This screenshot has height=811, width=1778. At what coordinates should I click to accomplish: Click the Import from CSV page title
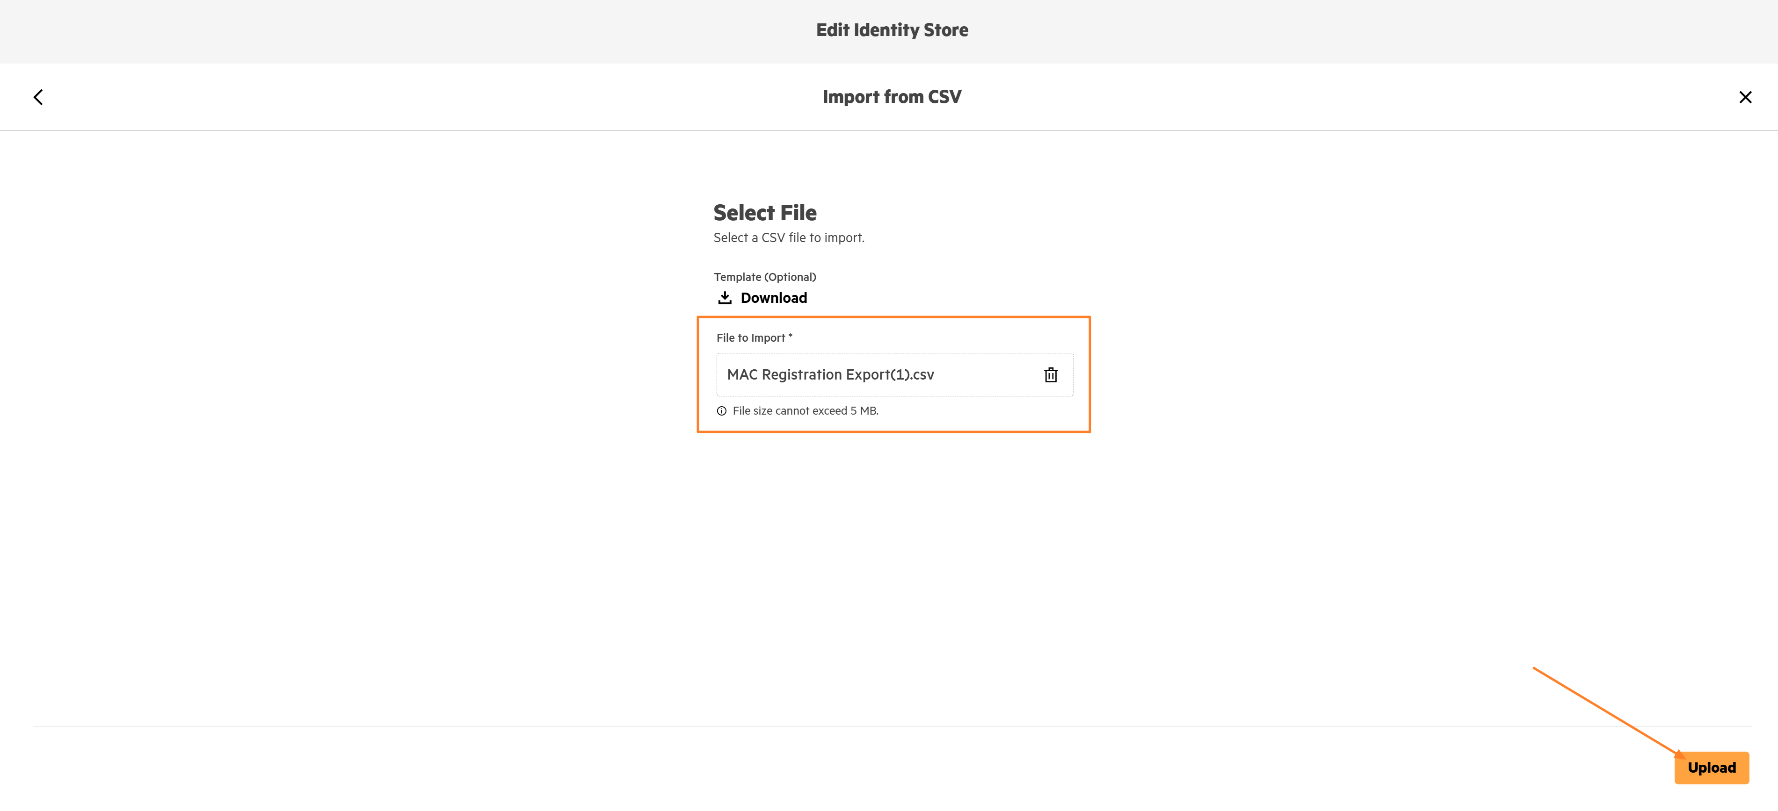892,97
